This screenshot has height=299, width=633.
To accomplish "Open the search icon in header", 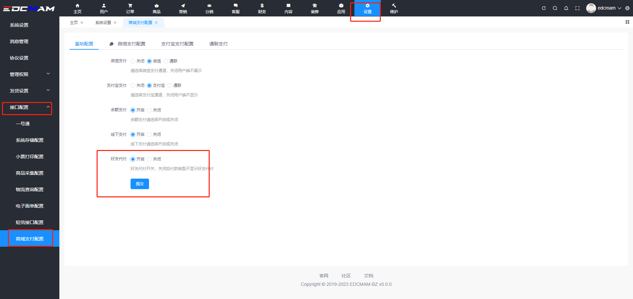I will 555,8.
